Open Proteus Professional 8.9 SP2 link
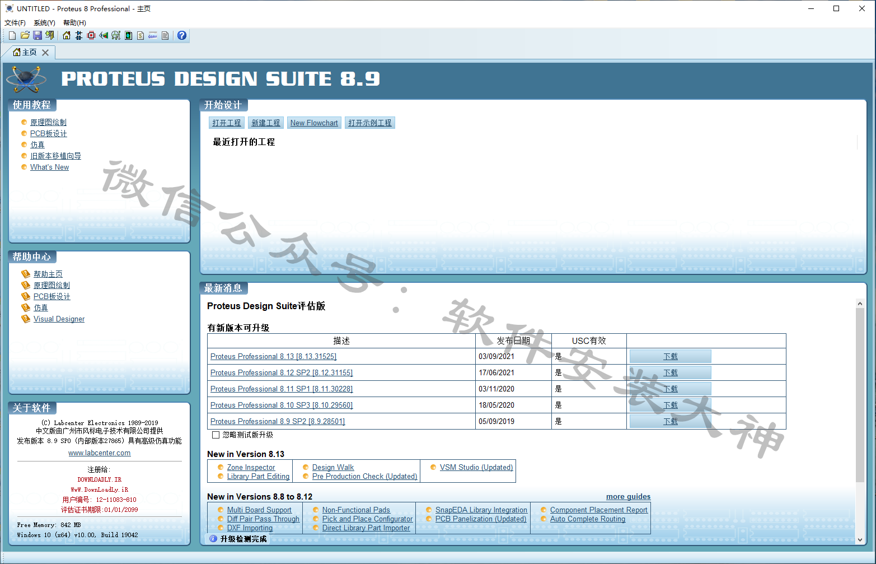Image resolution: width=876 pixels, height=564 pixels. point(278,421)
